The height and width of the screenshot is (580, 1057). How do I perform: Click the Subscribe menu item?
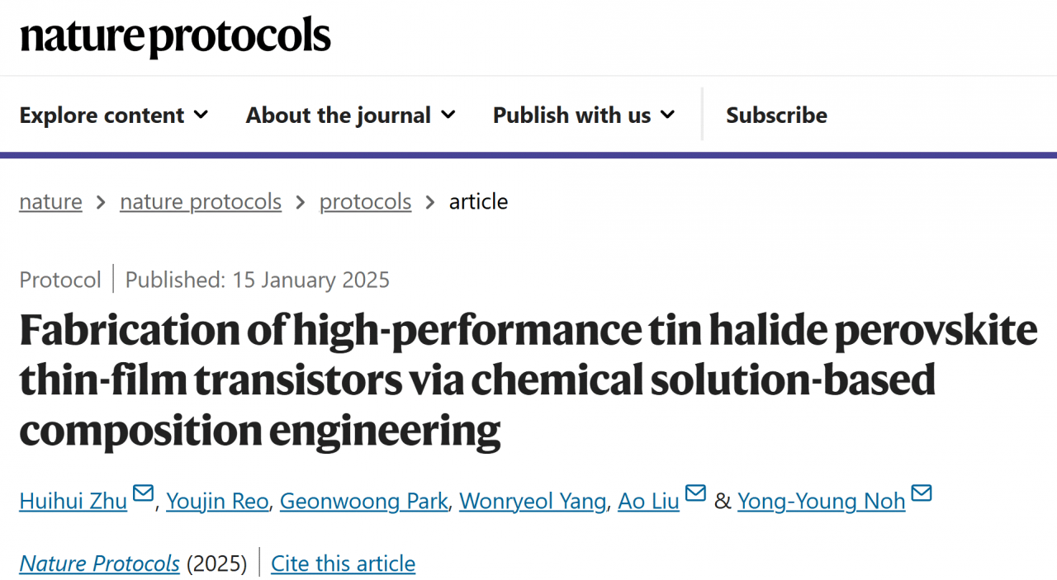point(776,116)
